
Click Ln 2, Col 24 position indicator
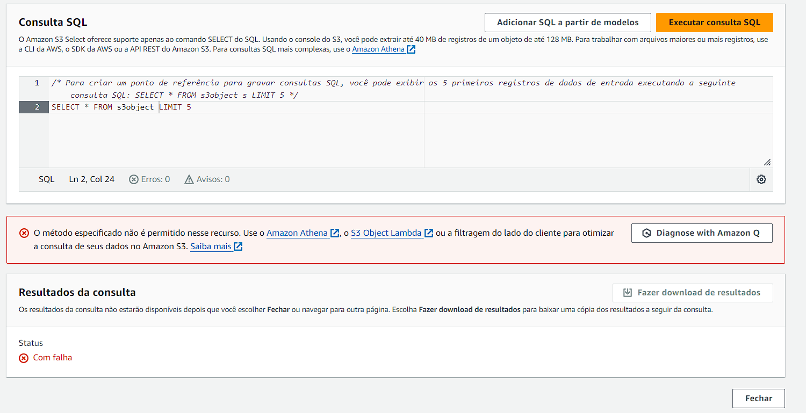coord(92,179)
